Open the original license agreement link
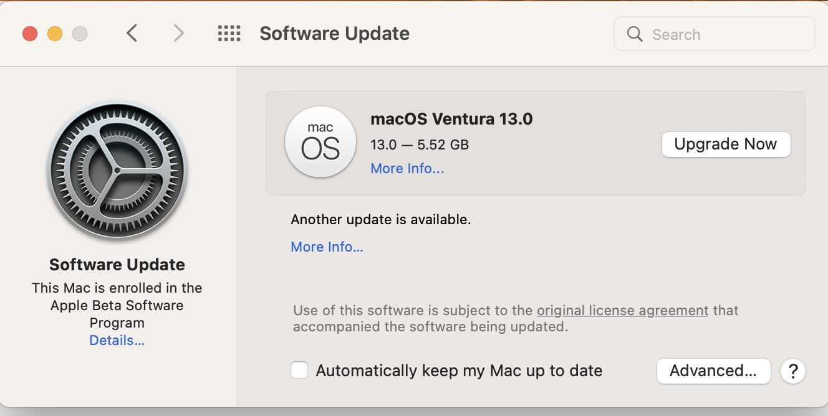Image resolution: width=828 pixels, height=416 pixels. [622, 310]
